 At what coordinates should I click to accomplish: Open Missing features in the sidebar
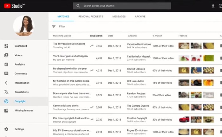click(24, 110)
